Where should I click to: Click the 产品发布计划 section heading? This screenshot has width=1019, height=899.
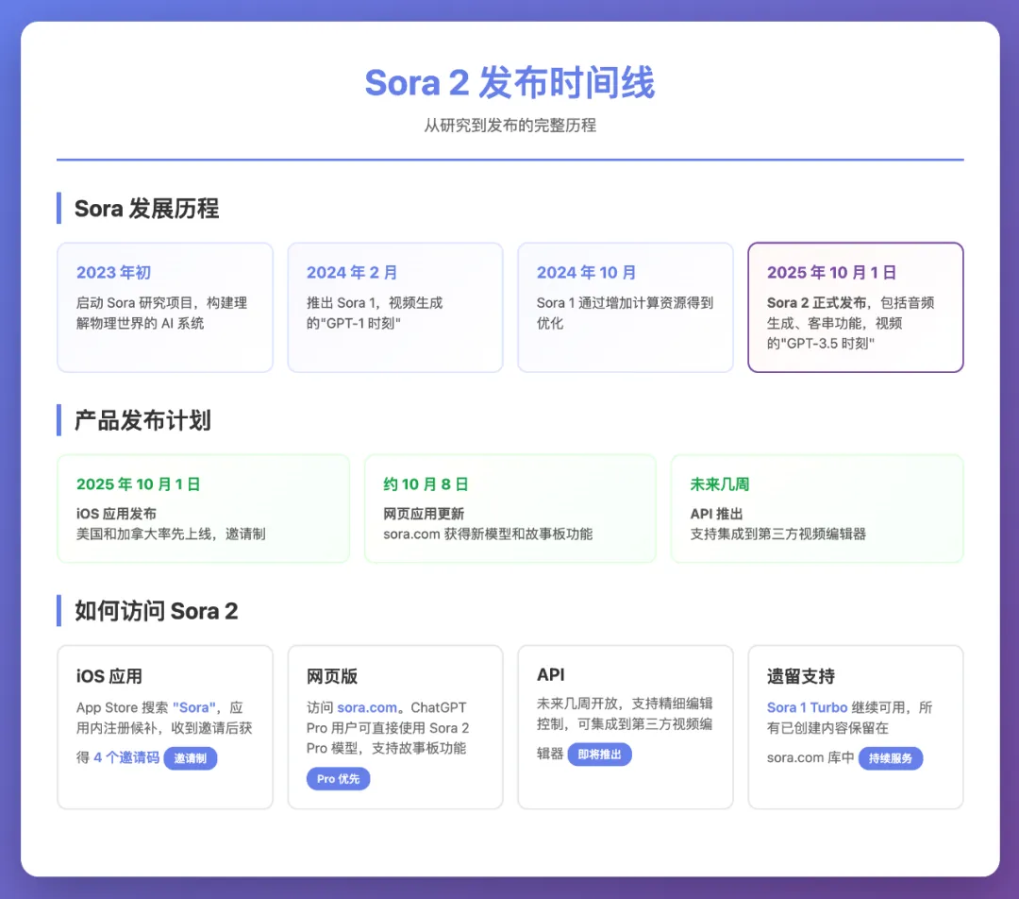142,420
